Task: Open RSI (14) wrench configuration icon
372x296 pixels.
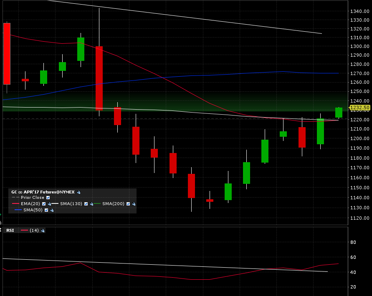Action: (x=43, y=230)
